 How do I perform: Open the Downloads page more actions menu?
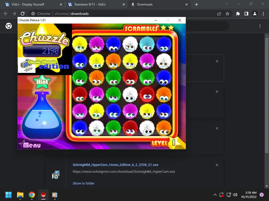coord(260,26)
